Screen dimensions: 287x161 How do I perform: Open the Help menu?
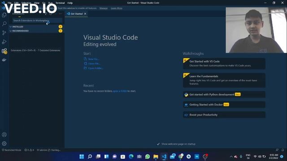tap(70, 3)
